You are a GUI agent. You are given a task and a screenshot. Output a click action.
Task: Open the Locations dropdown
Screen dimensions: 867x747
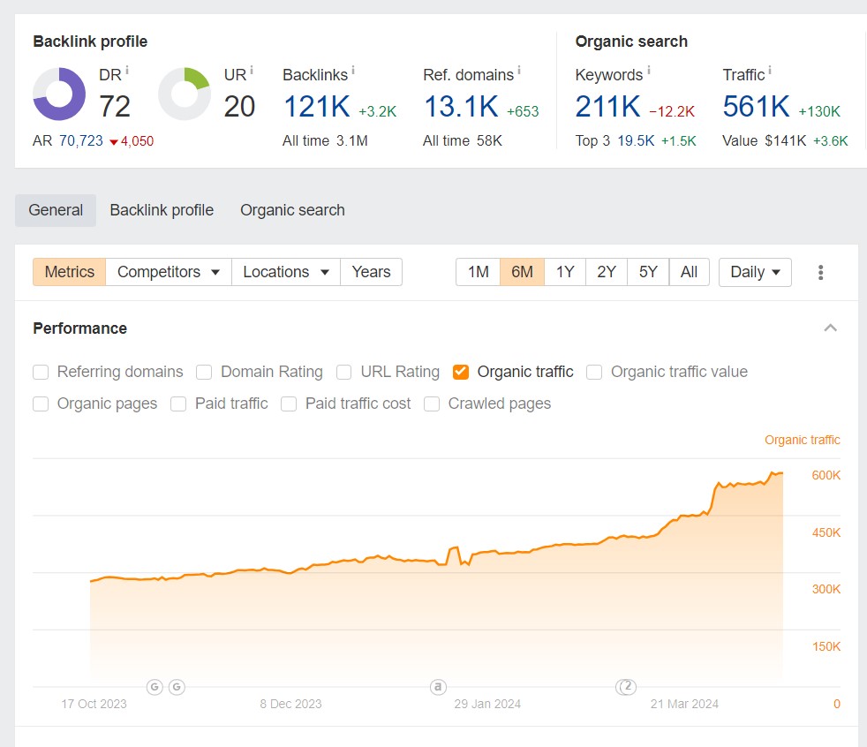click(286, 272)
